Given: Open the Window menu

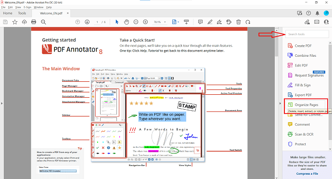Looking at the screenshot, I should [38, 7].
